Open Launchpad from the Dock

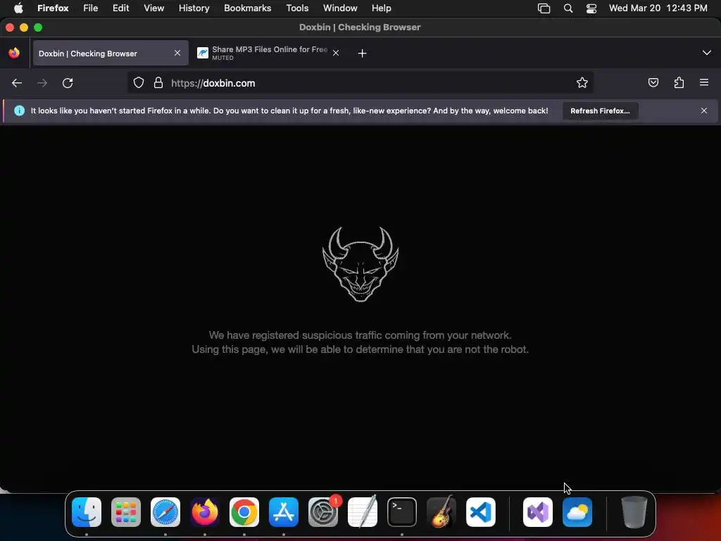tap(126, 512)
